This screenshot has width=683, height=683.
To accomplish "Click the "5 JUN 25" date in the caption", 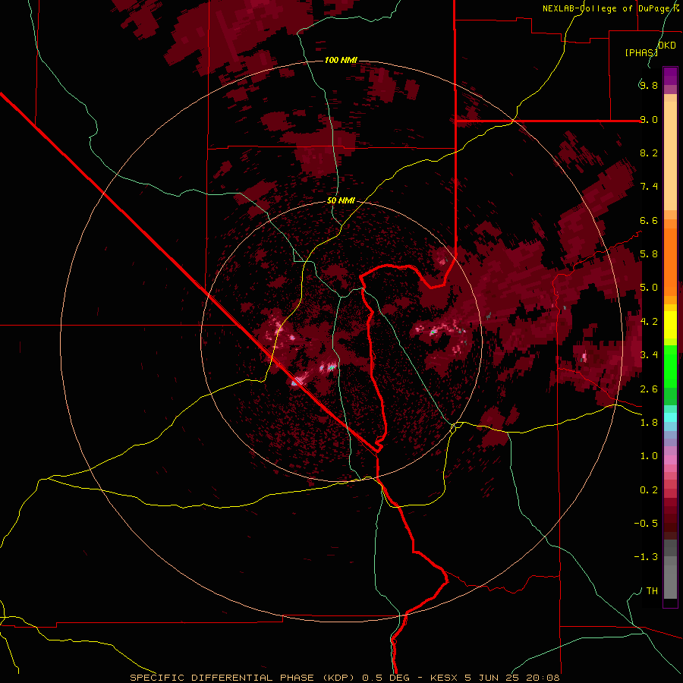I will (492, 678).
